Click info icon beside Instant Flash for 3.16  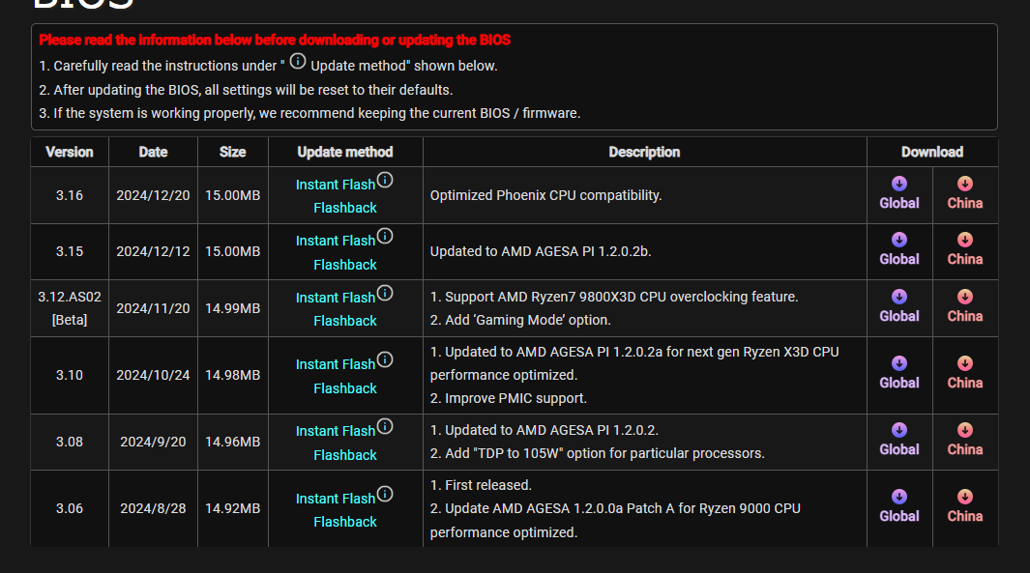pyautogui.click(x=385, y=181)
